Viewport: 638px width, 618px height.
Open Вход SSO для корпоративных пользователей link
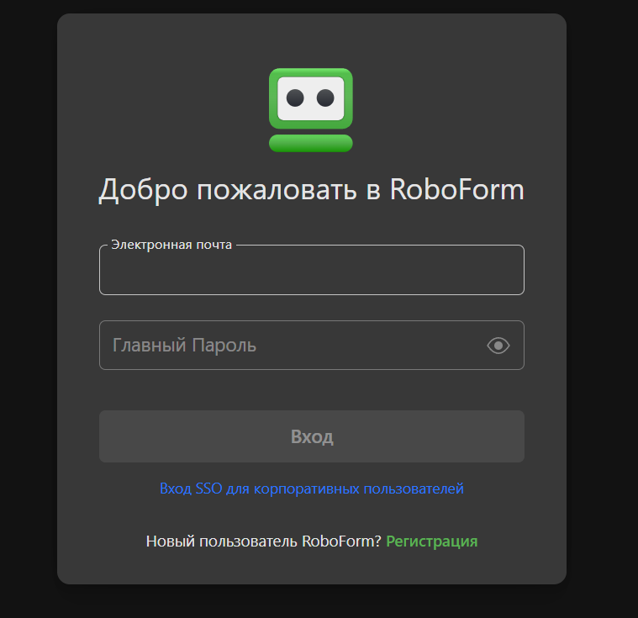click(311, 489)
